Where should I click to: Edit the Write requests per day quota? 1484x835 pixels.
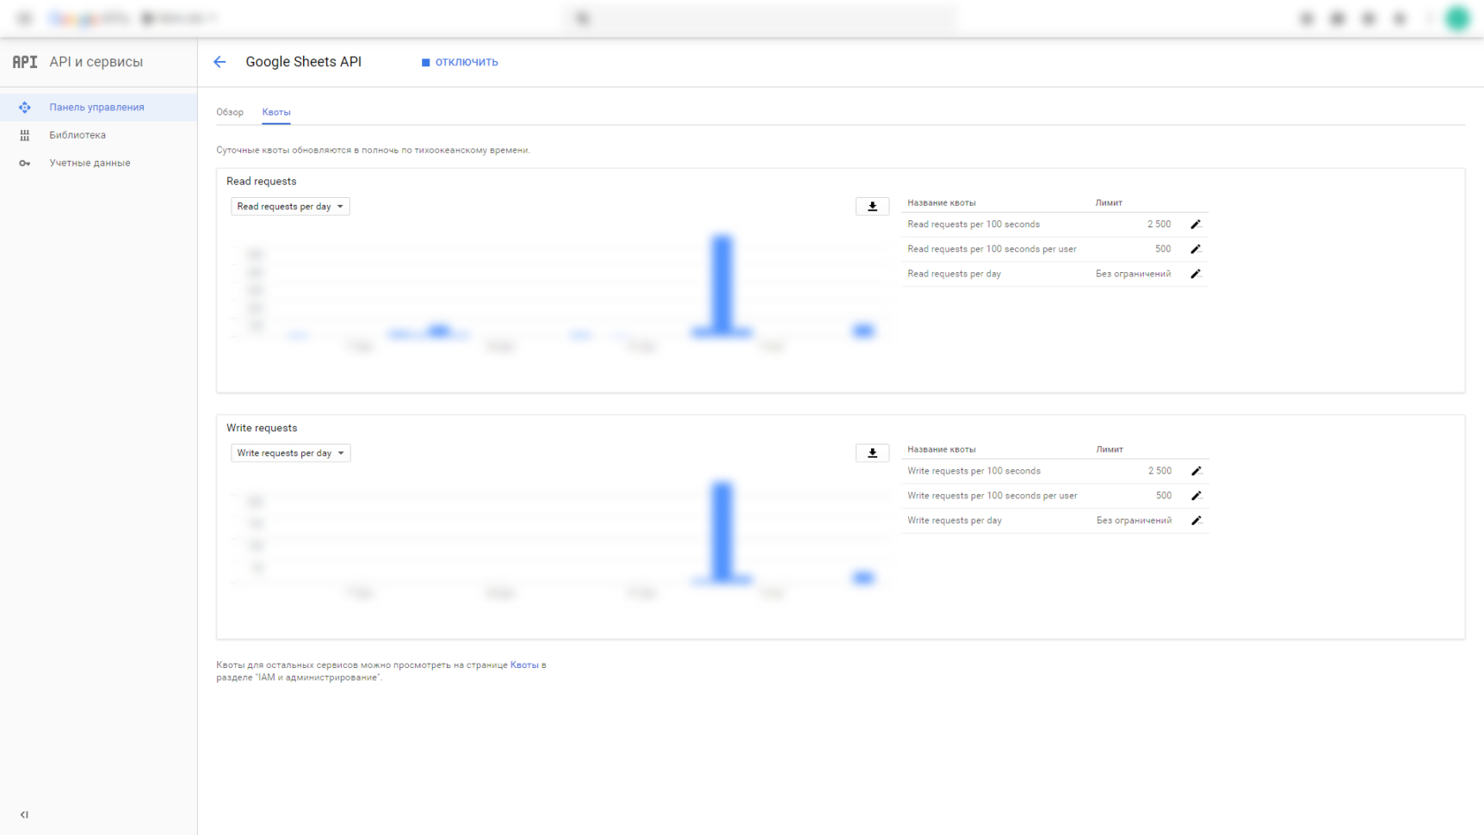point(1196,521)
